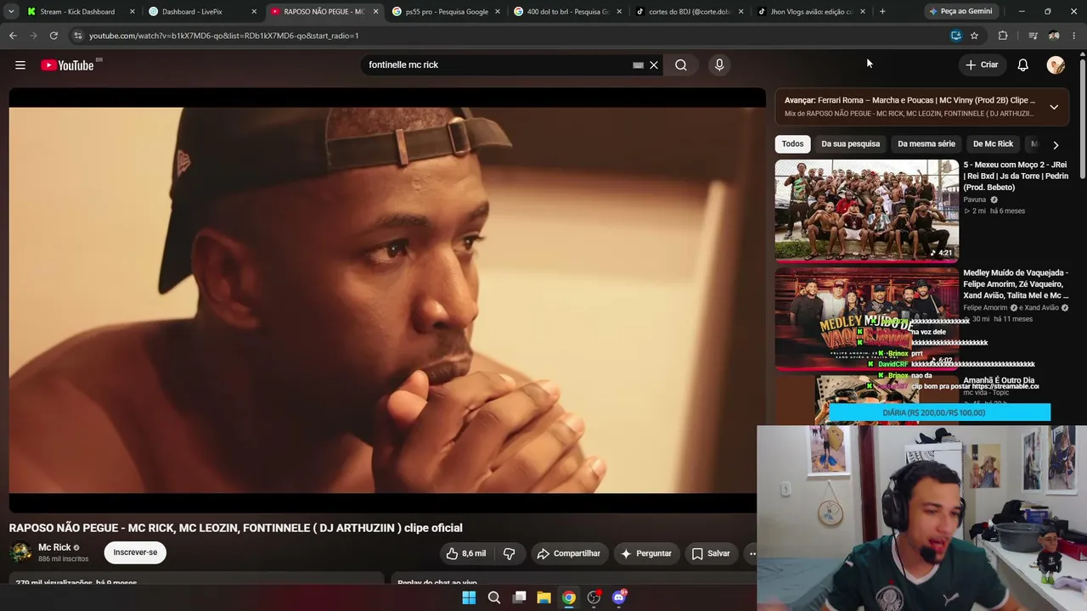Viewport: 1087px width, 611px height.
Task: Switch to the cortes do BDJ TikTok tab
Action: click(x=689, y=12)
